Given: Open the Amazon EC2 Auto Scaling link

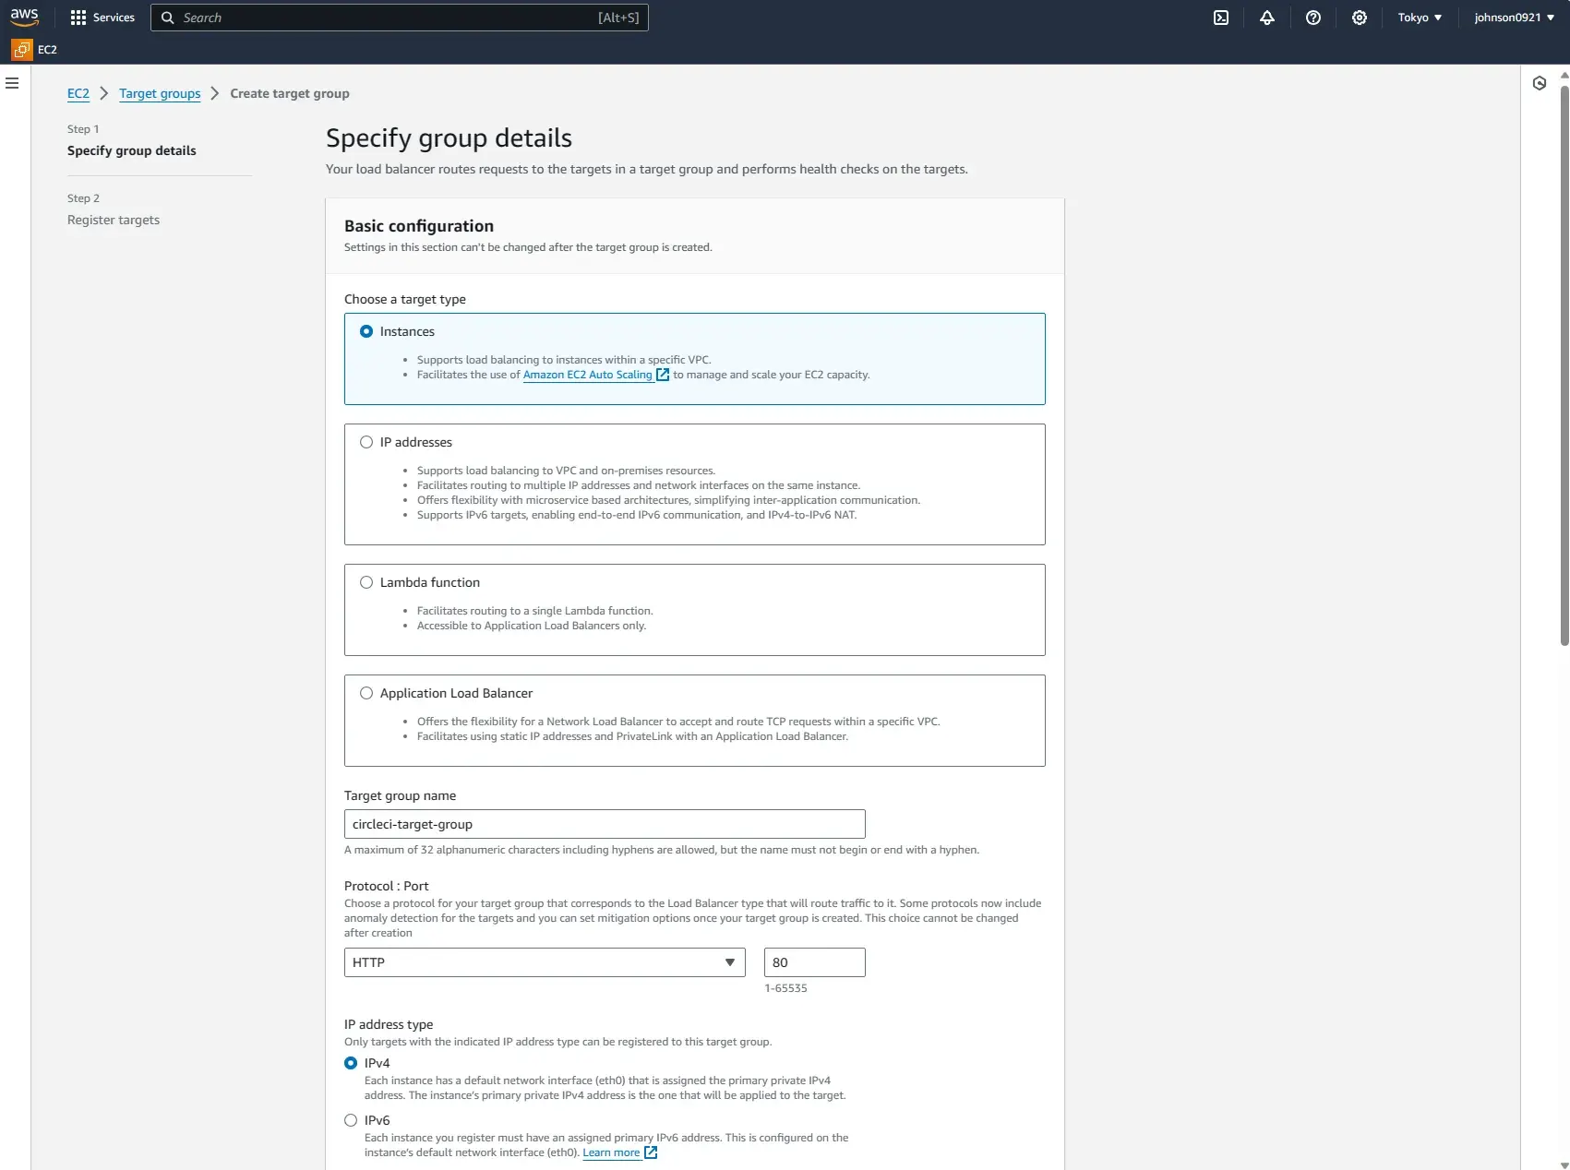Looking at the screenshot, I should pyautogui.click(x=587, y=375).
